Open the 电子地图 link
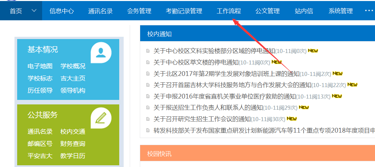Image resolution: width=375 pixels, height=167 pixels. coord(40,66)
